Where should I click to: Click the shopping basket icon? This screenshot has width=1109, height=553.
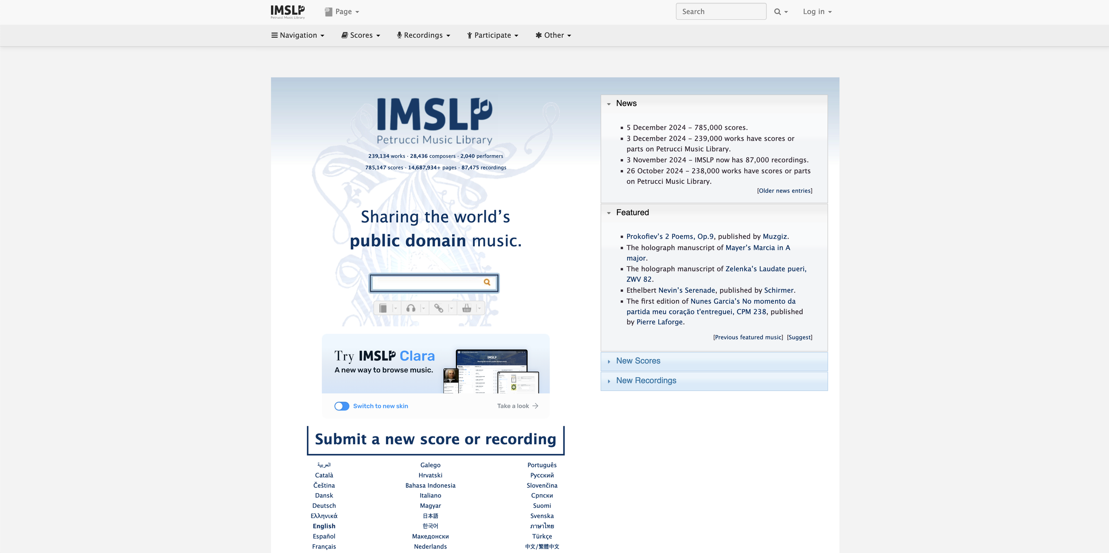[467, 308]
